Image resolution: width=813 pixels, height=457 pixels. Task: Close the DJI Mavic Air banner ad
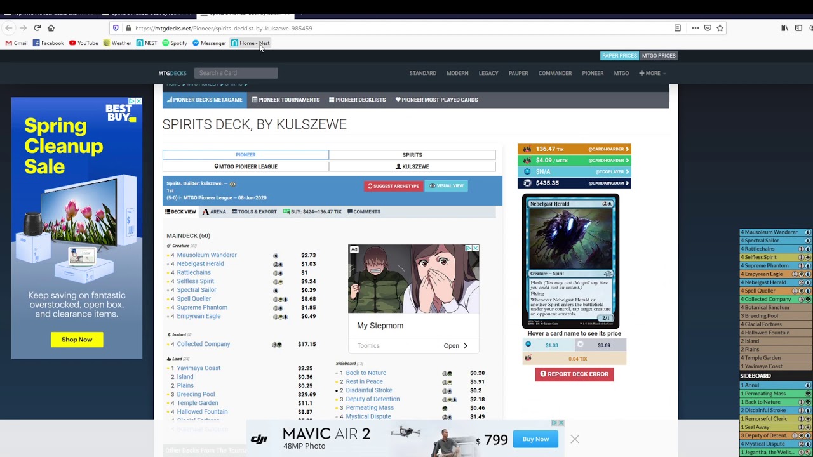[574, 439]
